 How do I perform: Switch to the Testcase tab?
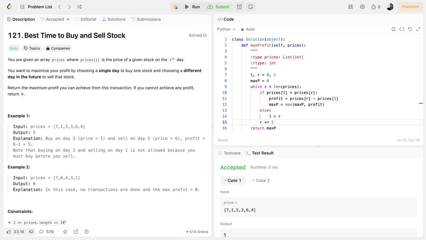(229, 153)
